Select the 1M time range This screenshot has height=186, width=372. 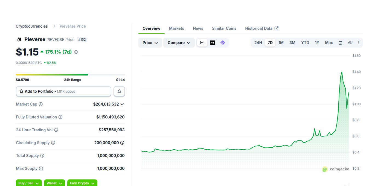[281, 43]
